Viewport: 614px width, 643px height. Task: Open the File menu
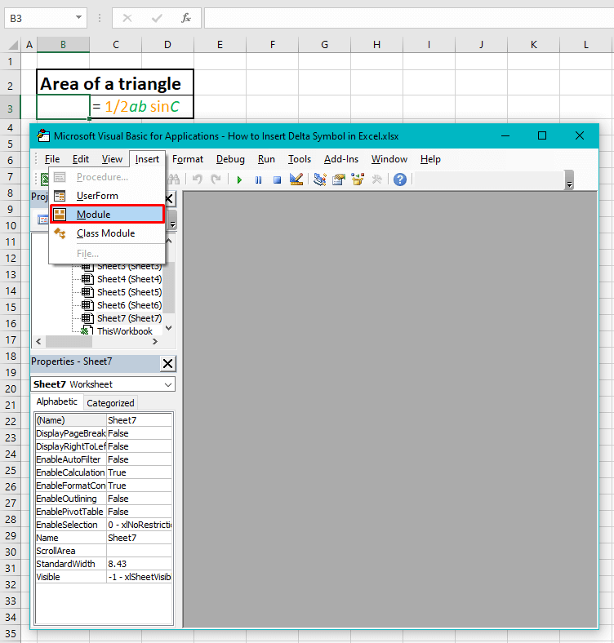[x=52, y=159]
